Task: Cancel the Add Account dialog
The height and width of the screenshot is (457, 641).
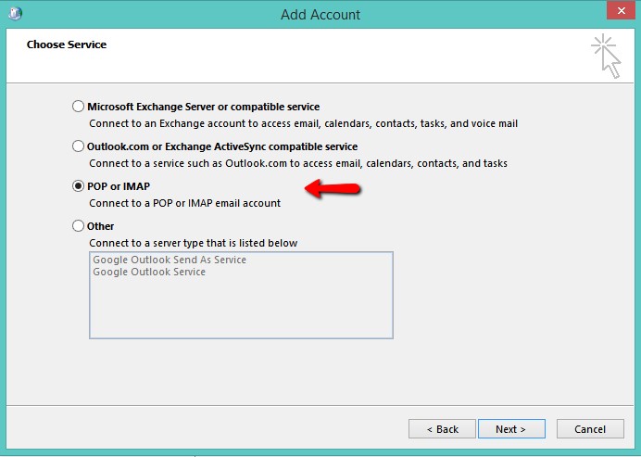Action: click(x=590, y=429)
